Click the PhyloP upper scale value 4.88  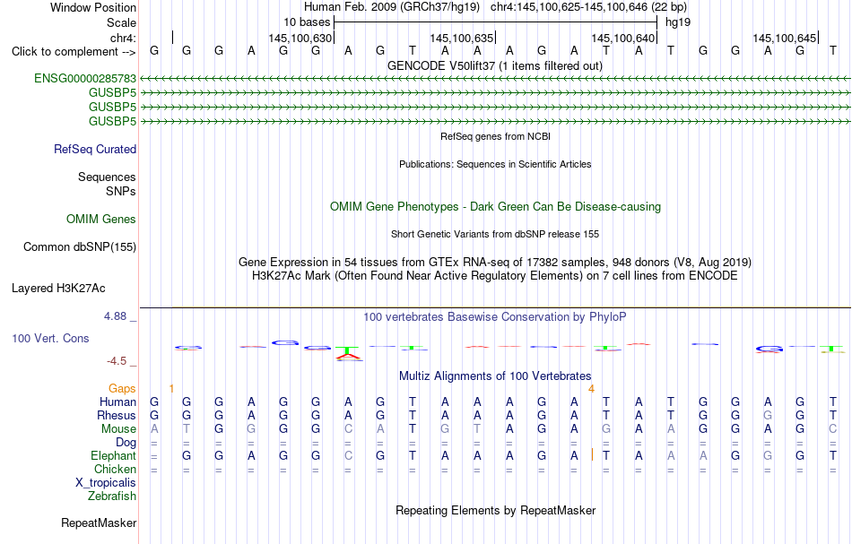click(x=115, y=316)
